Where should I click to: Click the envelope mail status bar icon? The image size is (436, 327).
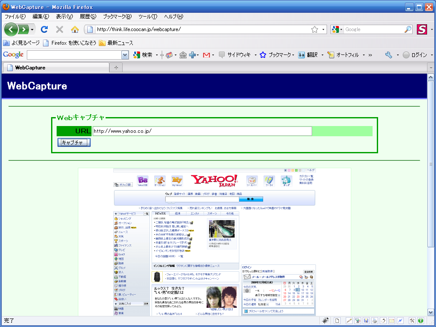click(392, 321)
